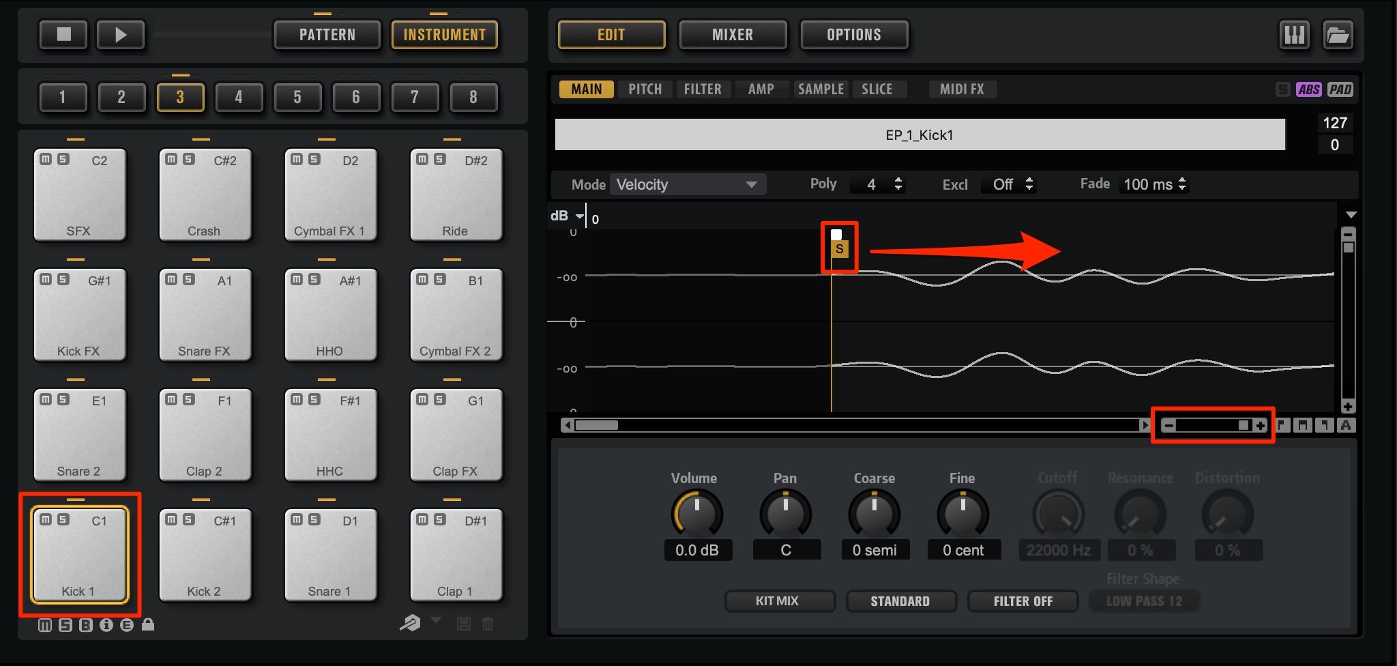Image resolution: width=1397 pixels, height=666 pixels.
Task: Click zoom to sample start icon
Action: click(1282, 425)
